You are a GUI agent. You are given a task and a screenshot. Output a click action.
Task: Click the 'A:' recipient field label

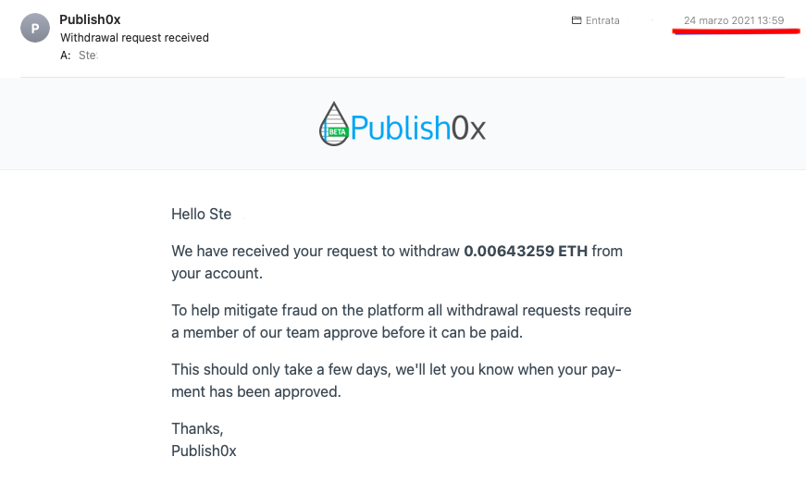(66, 55)
